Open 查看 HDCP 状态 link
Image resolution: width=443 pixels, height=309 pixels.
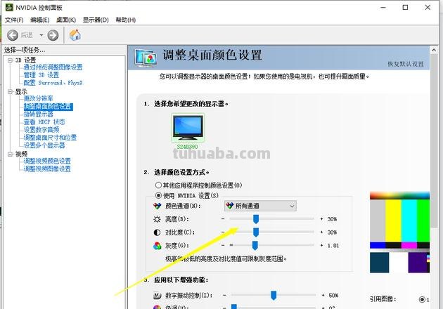pos(44,122)
